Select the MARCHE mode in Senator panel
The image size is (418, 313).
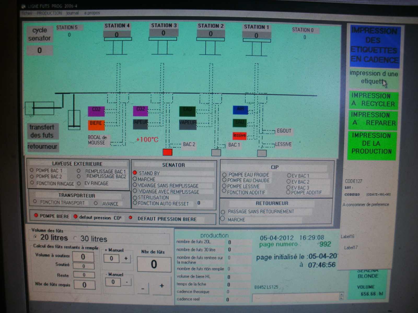(135, 179)
